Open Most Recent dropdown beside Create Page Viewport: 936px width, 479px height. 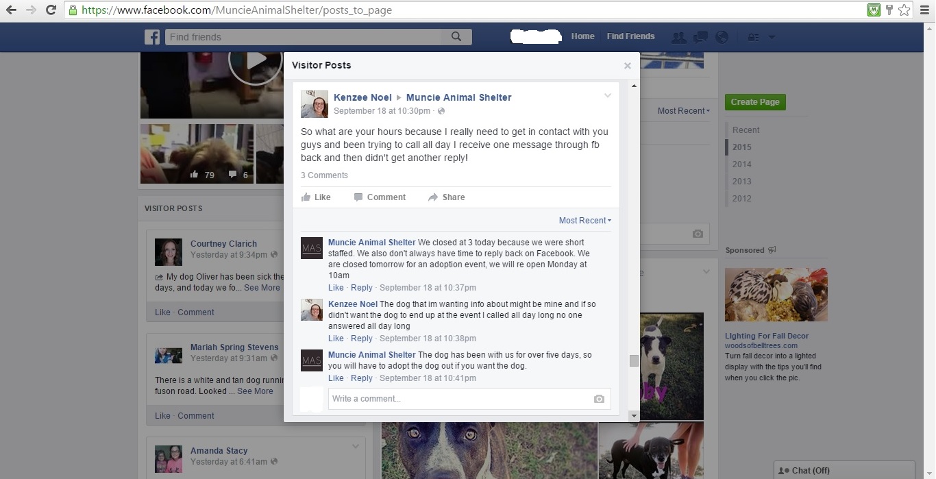684,111
